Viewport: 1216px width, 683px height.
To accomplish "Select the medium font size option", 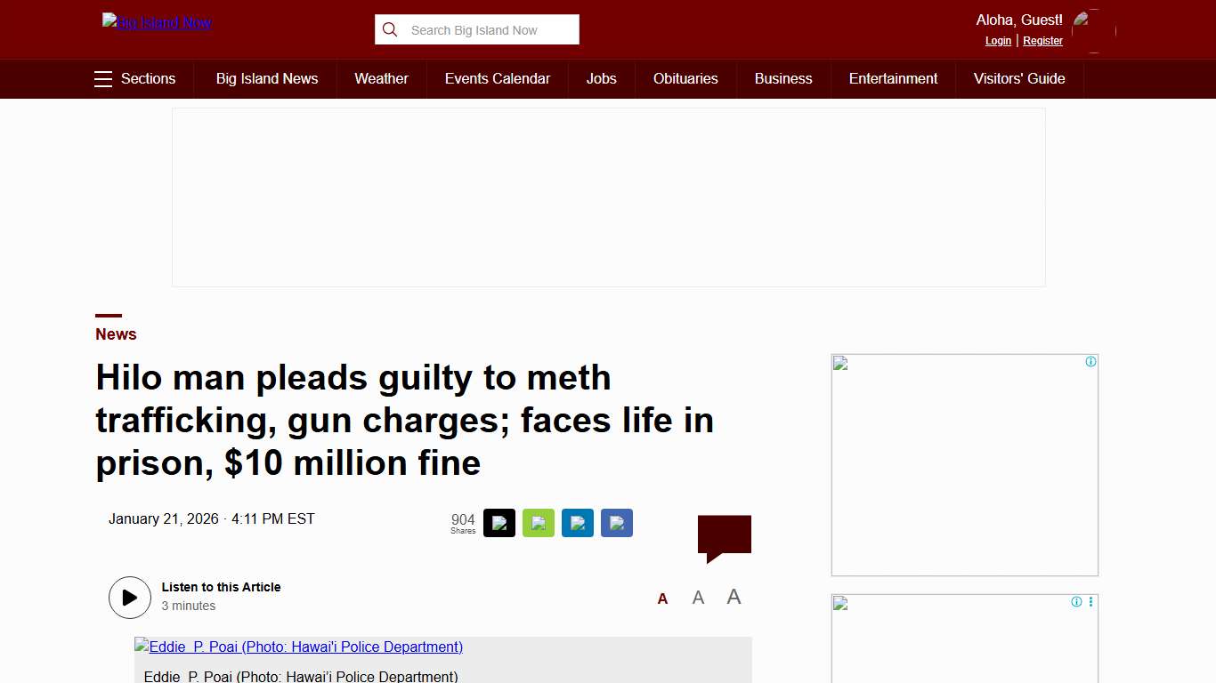I will [x=698, y=598].
